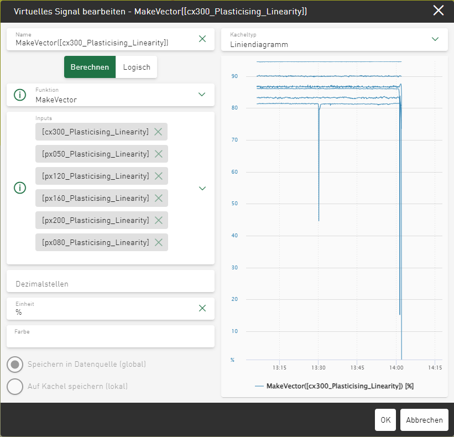454x437 pixels.
Task: Clear the Einheit unit field
Action: point(202,308)
